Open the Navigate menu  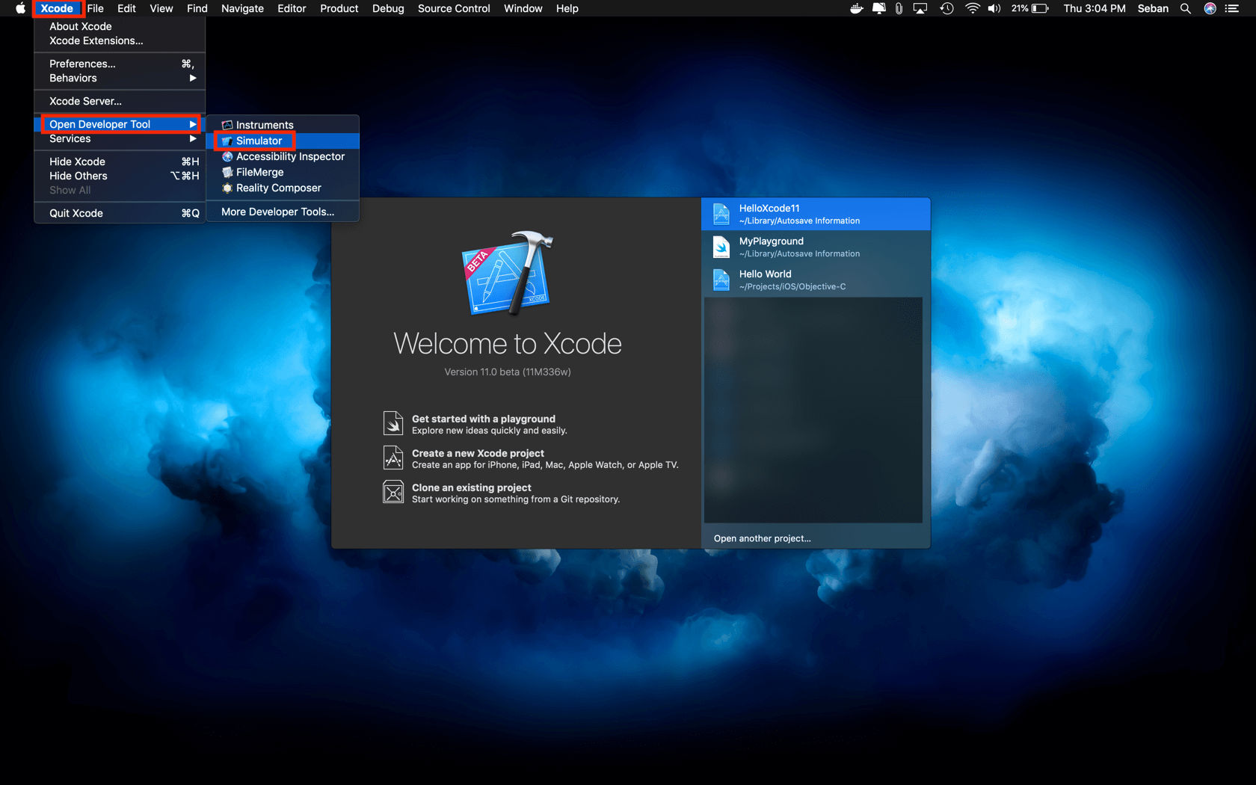tap(242, 8)
